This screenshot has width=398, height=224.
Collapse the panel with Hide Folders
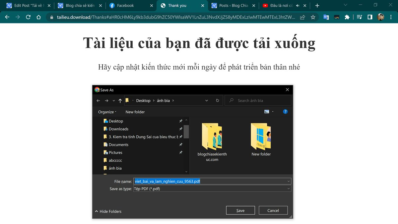(x=108, y=211)
